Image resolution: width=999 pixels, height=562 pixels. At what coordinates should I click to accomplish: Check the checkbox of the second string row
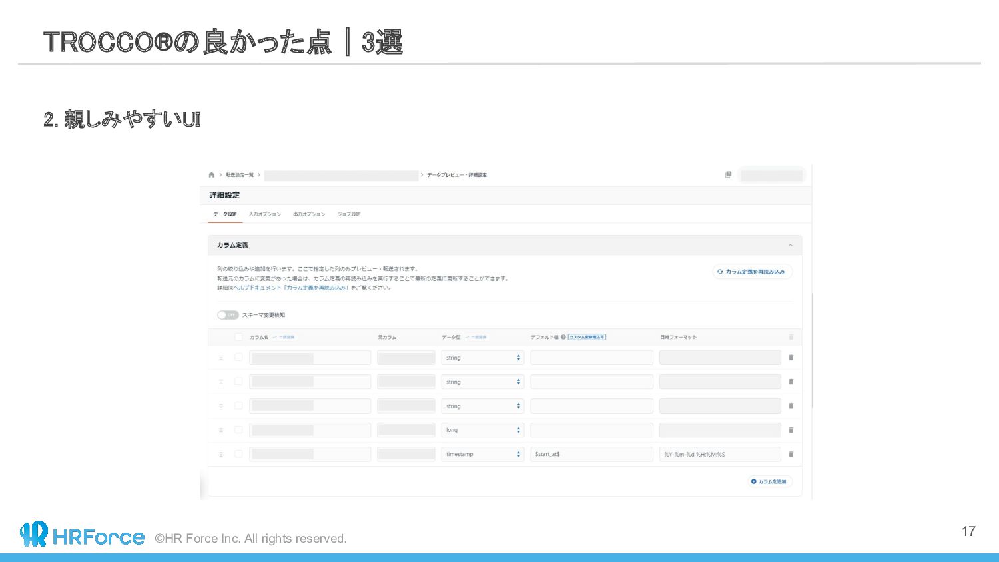[x=238, y=382]
